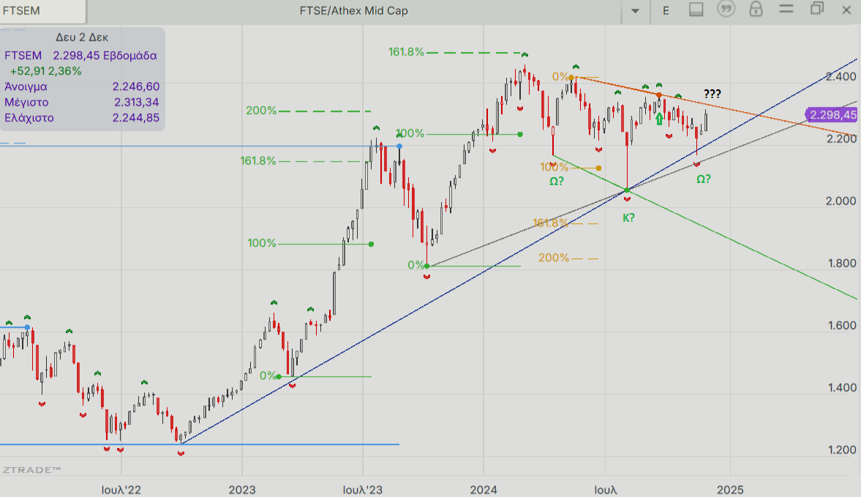This screenshot has width=861, height=497.
Task: Select the orange 161.8% Fibonacci label
Action: coord(551,223)
